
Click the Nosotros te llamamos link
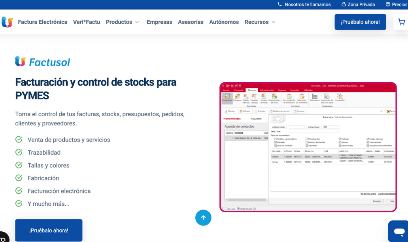click(308, 4)
